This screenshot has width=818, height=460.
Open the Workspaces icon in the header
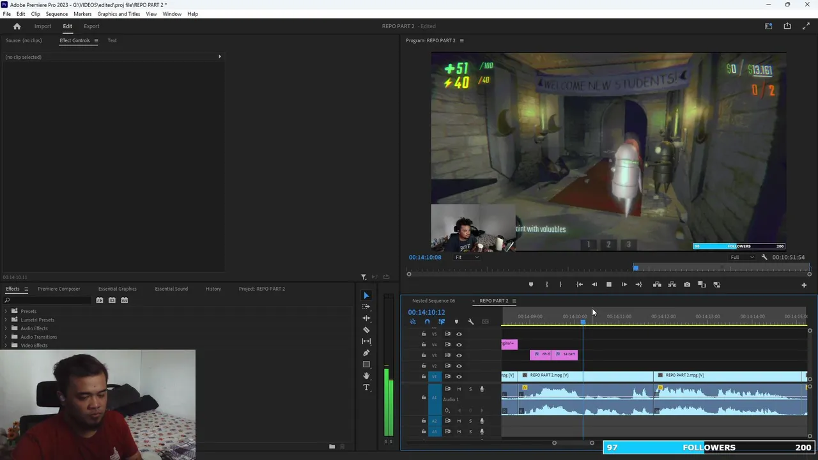769,26
